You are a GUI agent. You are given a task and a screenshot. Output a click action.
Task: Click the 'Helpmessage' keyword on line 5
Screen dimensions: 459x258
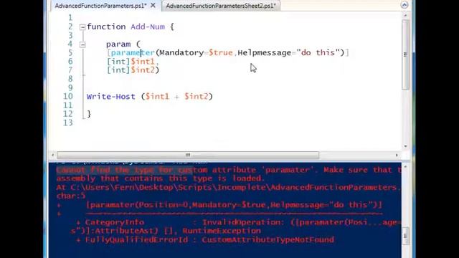265,52
